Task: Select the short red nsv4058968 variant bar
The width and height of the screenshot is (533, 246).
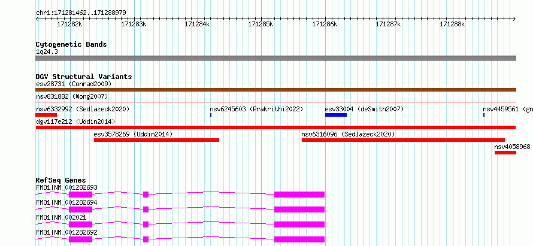Action: [505, 153]
